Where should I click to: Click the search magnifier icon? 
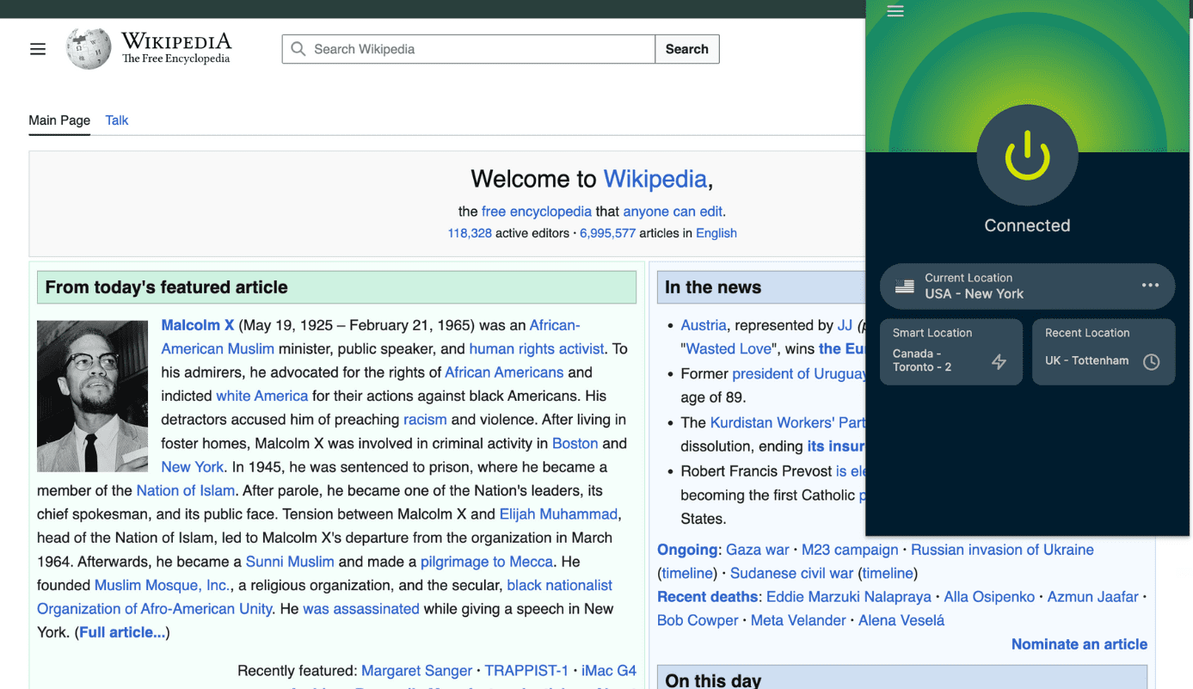(298, 49)
